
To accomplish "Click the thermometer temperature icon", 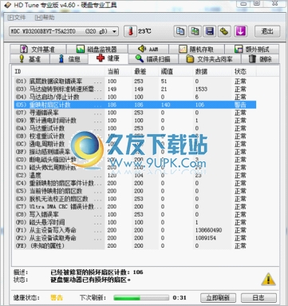I will click(130, 31).
